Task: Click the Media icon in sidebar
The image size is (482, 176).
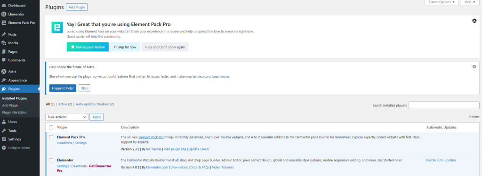Action: coord(4,43)
